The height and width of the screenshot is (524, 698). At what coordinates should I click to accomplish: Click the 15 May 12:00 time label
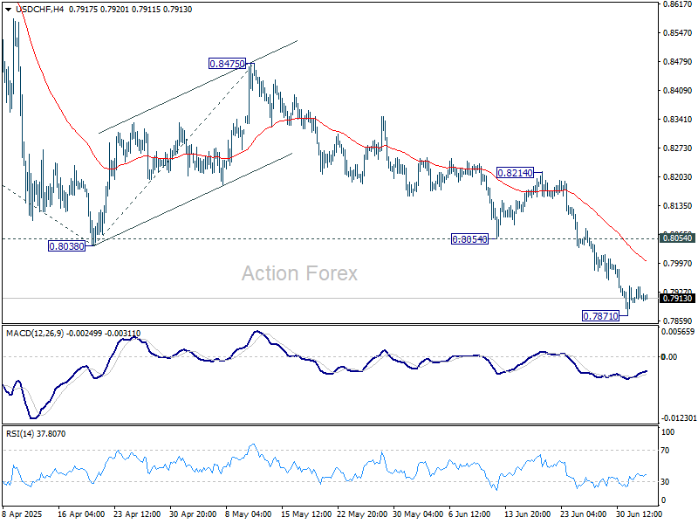tap(306, 514)
